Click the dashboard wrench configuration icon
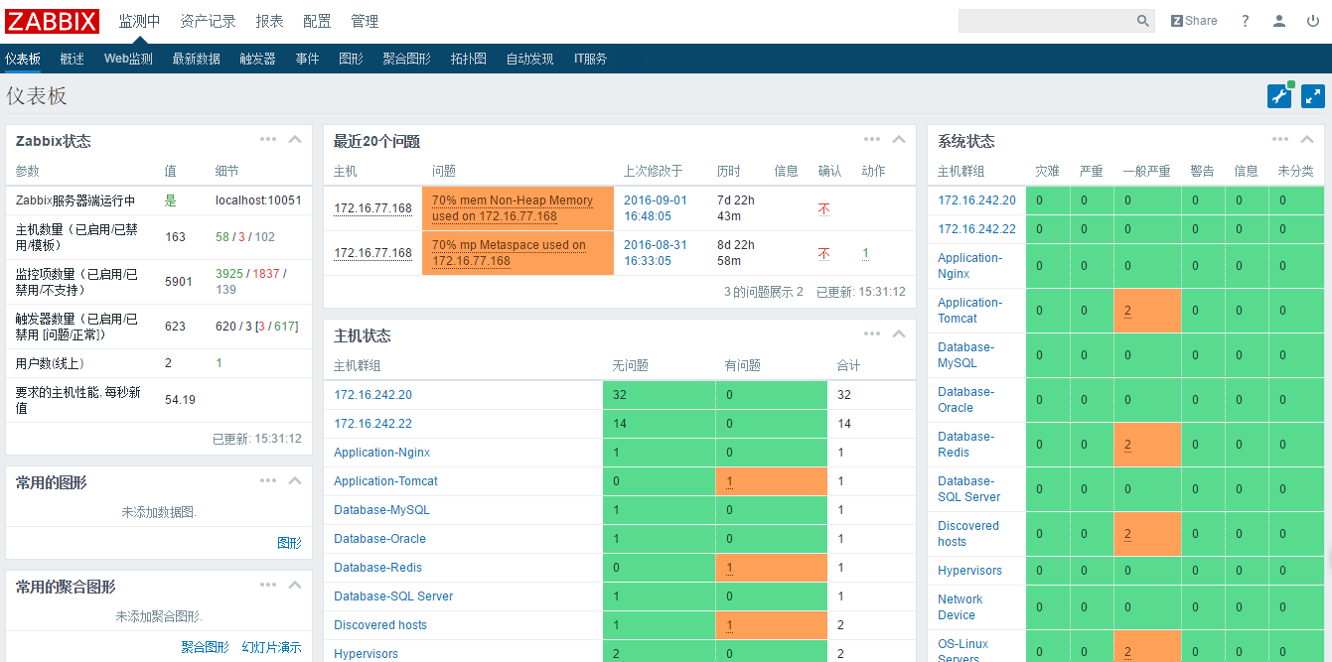 [1279, 95]
